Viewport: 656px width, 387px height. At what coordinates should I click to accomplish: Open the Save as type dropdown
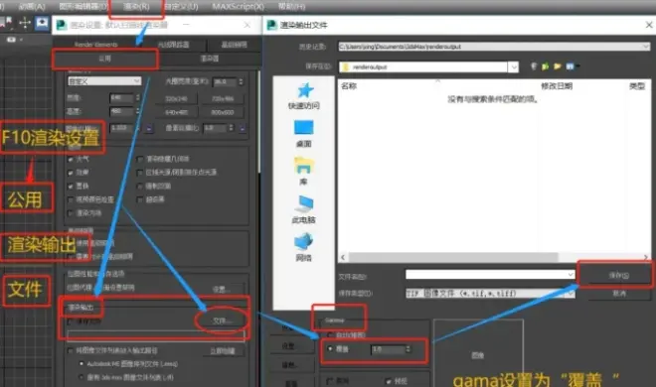571,294
